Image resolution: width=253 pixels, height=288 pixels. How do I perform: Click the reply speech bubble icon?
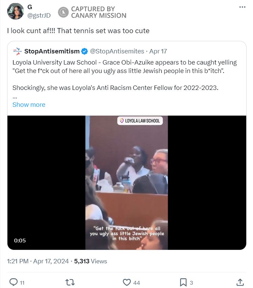[14, 282]
